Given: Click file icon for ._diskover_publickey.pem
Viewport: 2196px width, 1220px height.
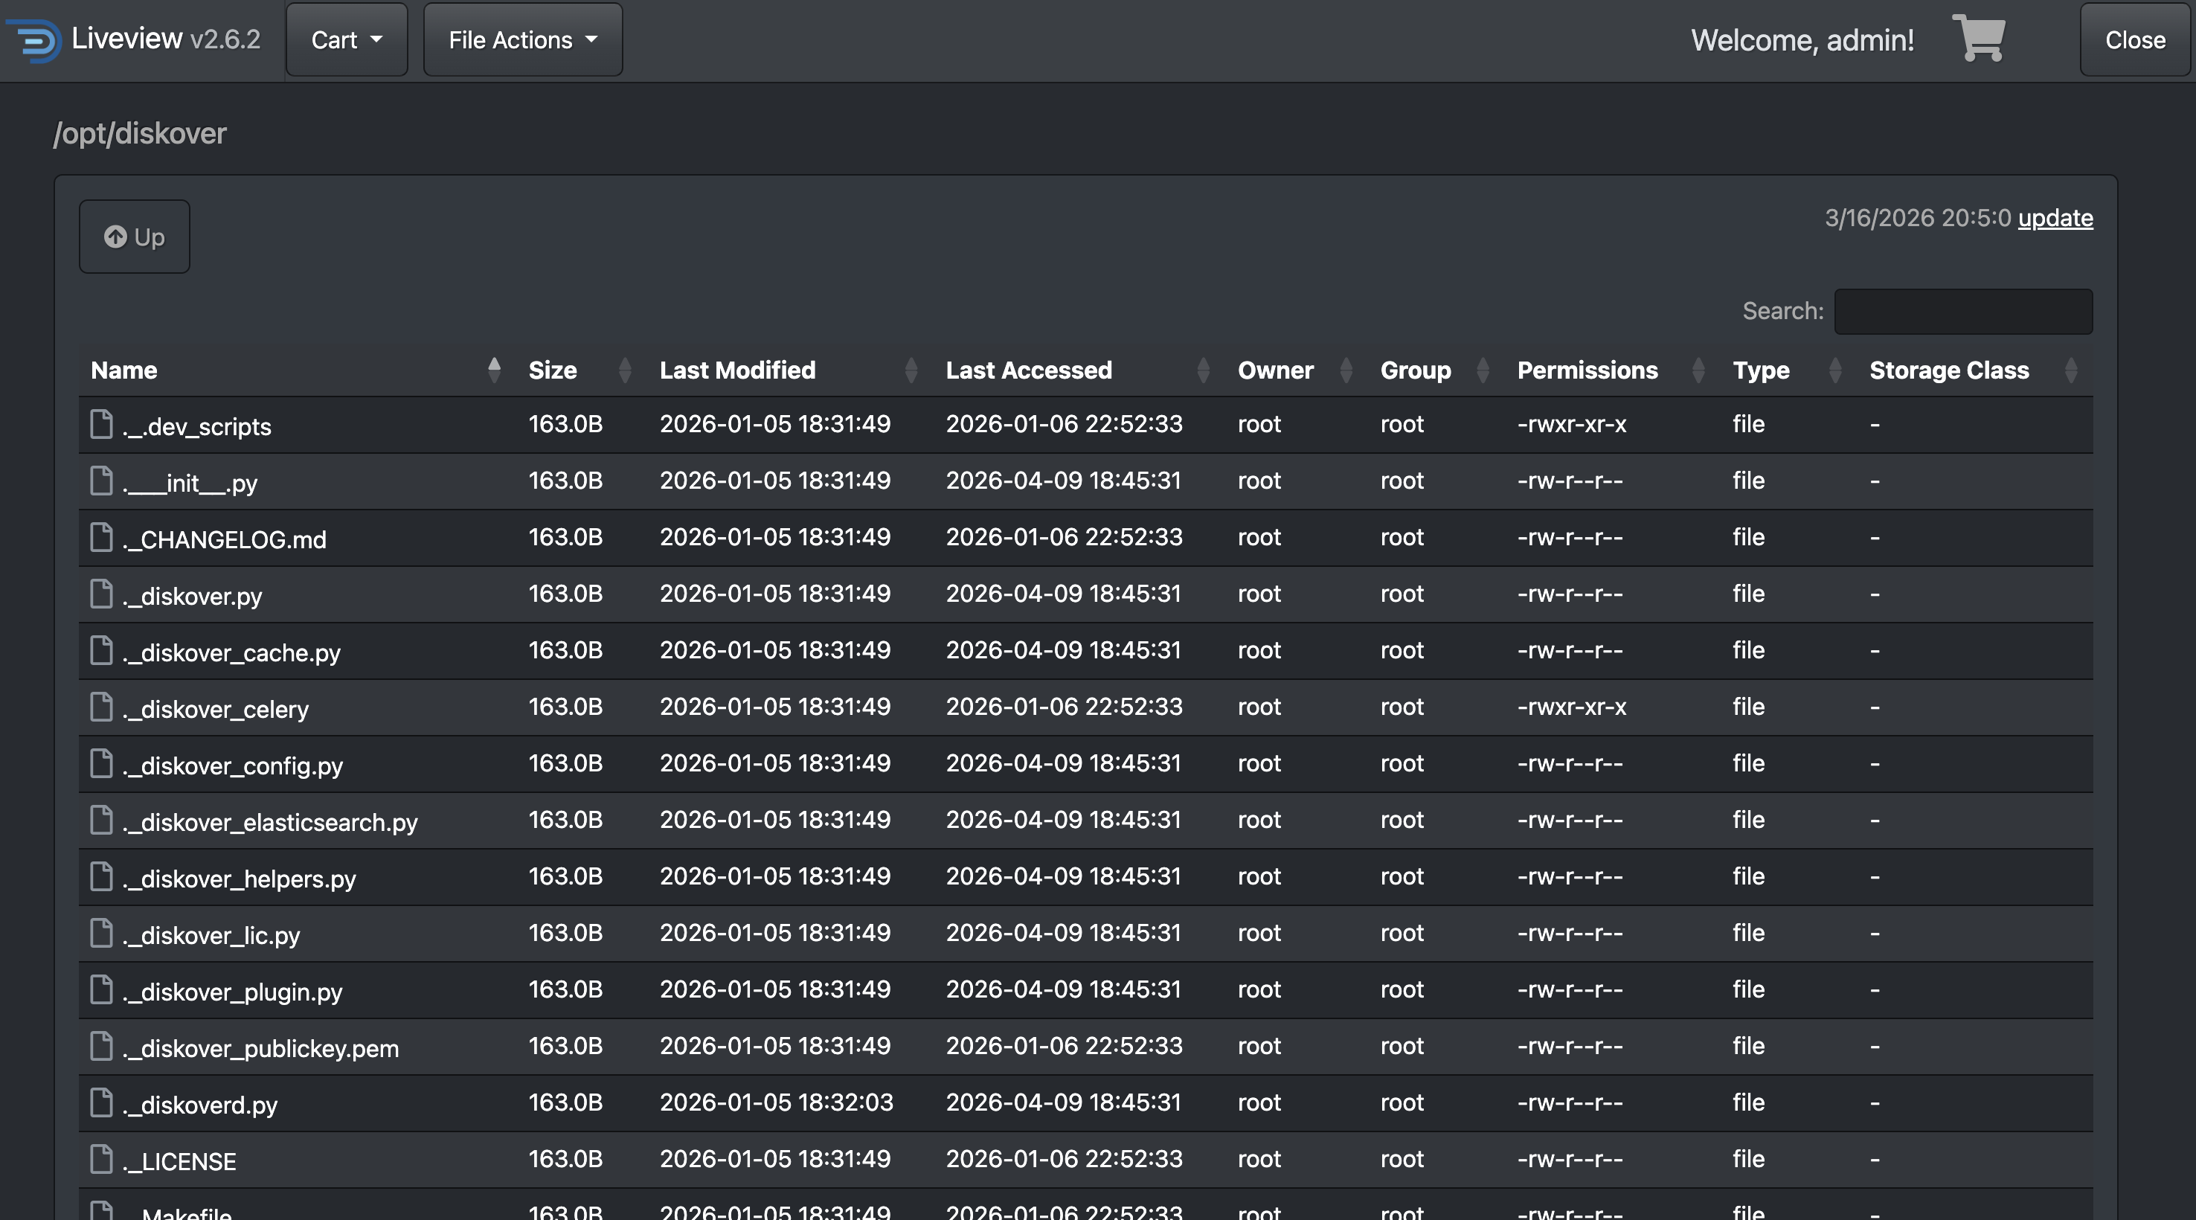Looking at the screenshot, I should pos(101,1046).
